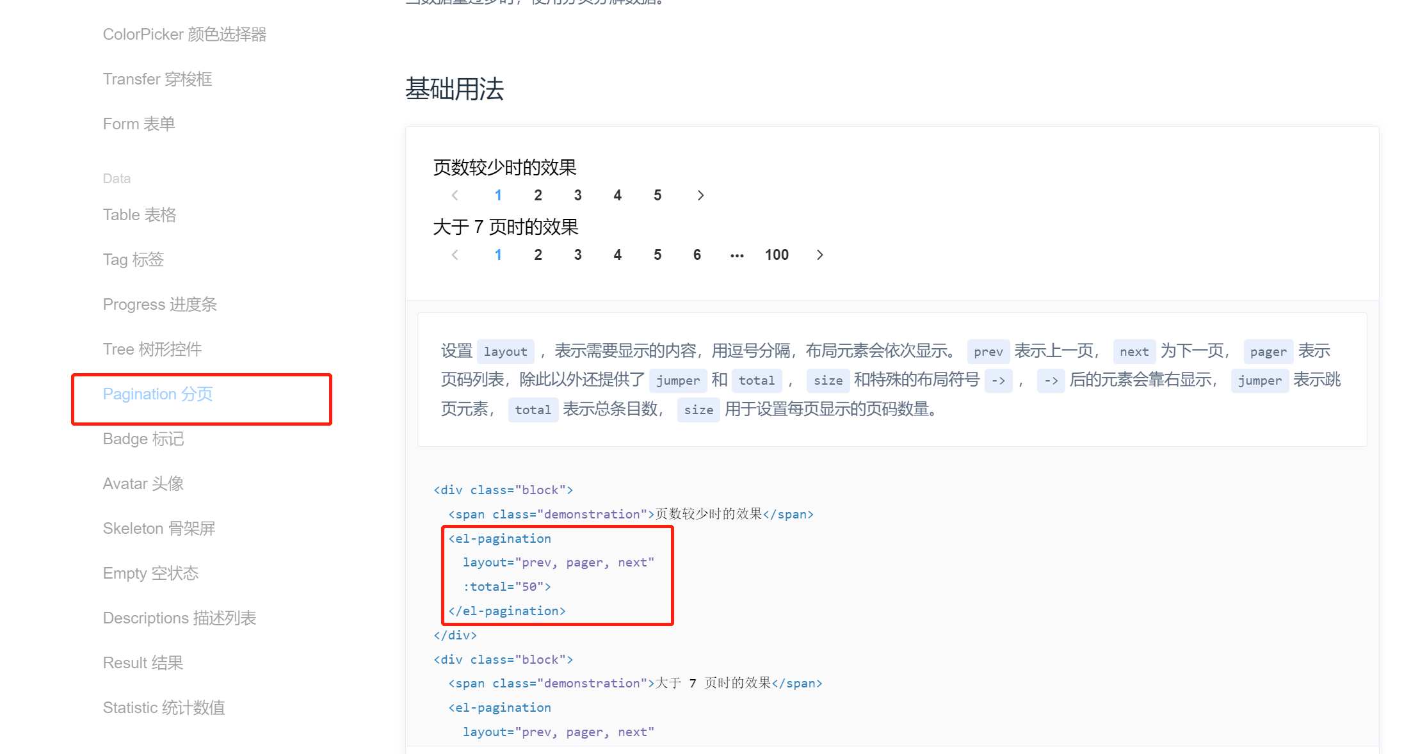Open Transfer 穿梭框 sidebar item

(x=157, y=79)
